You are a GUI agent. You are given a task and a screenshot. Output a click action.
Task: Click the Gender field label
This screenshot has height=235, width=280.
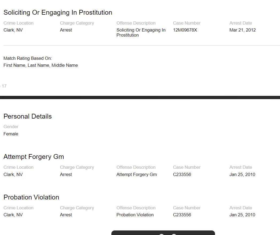11,127
